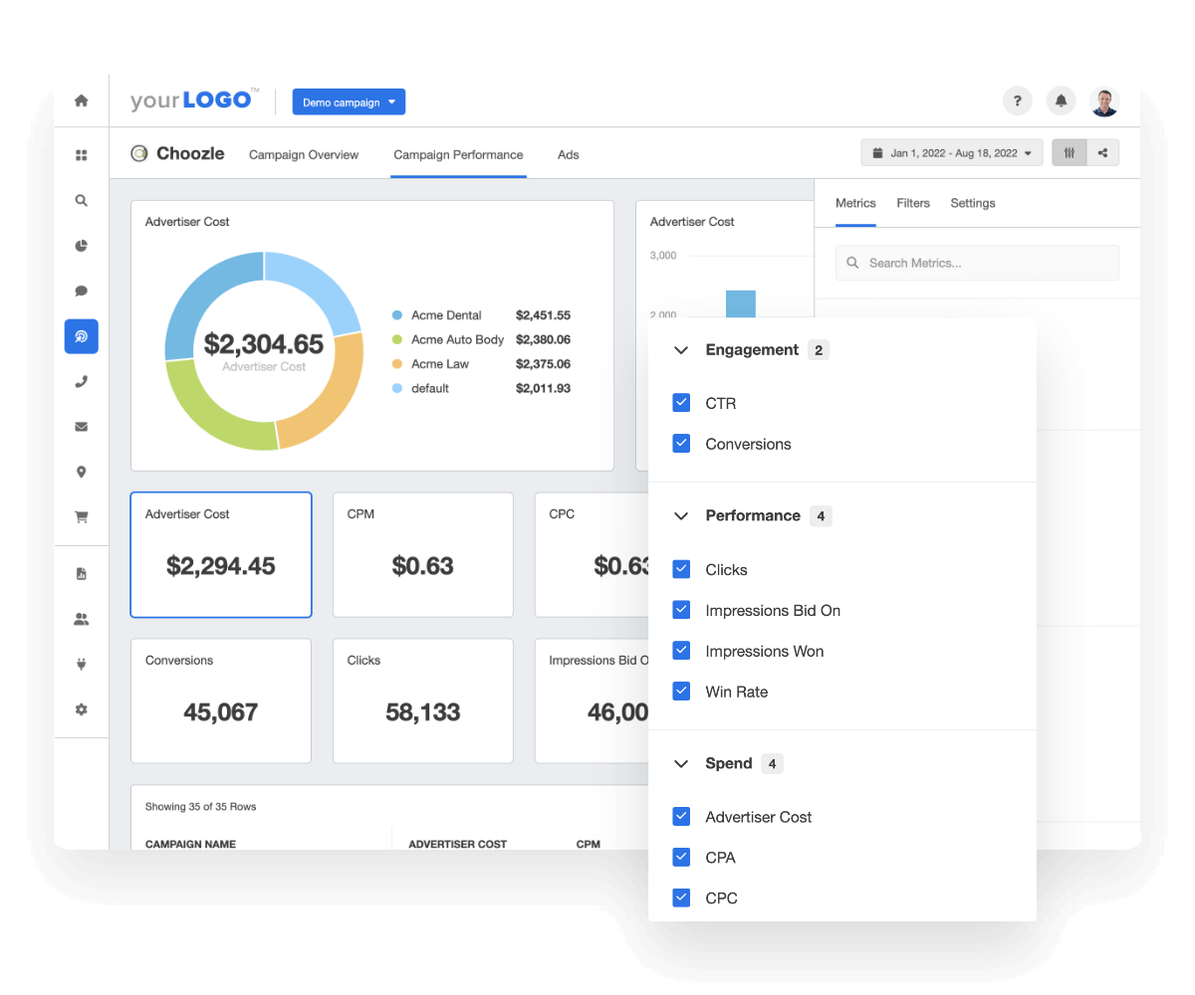This screenshot has width=1195, height=995.
Task: Open the integrations plug icon in sidebar
Action: 82,663
